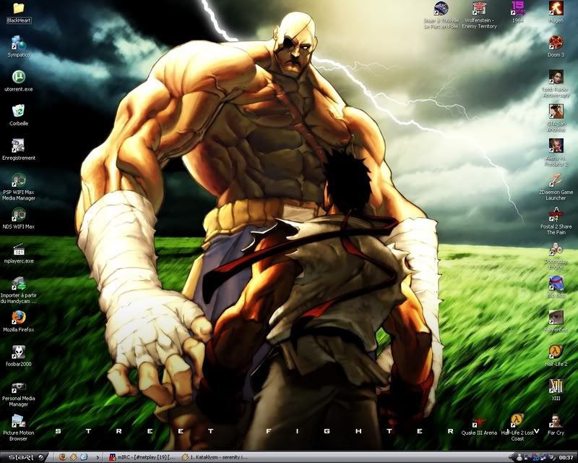Screen dimensions: 578x463
Task: Open the Start menu
Action: [24, 457]
